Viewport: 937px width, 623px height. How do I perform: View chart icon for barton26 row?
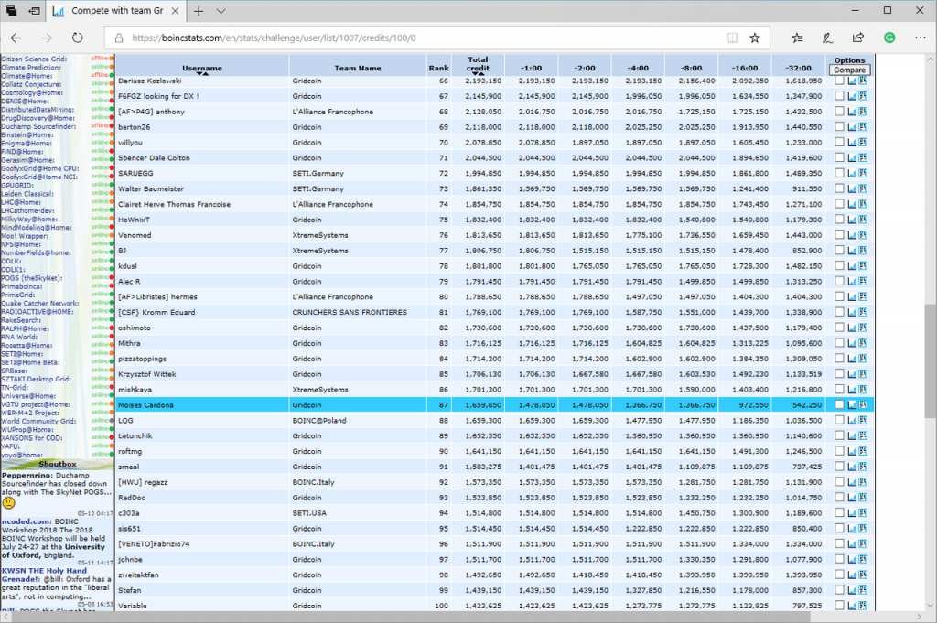coord(852,126)
